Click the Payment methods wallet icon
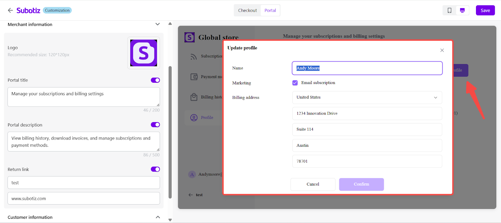This screenshot has width=501, height=223. [x=194, y=77]
